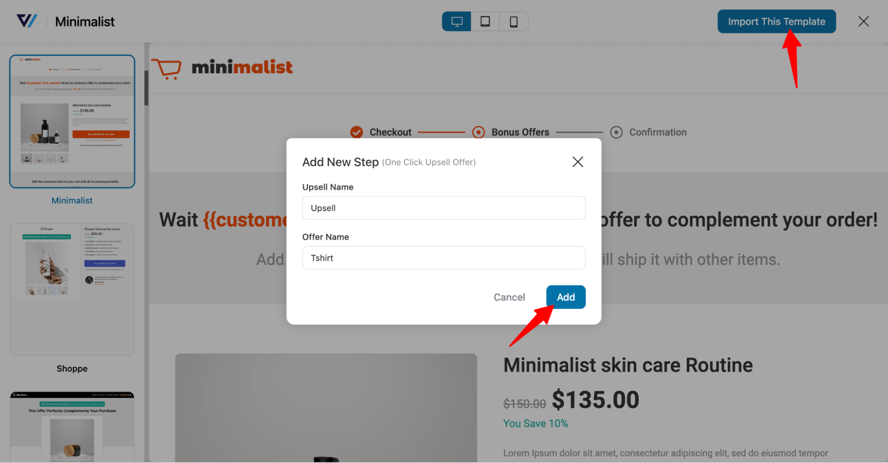This screenshot has height=463, width=888.
Task: Switch to tablet preview mode
Action: [x=485, y=21]
